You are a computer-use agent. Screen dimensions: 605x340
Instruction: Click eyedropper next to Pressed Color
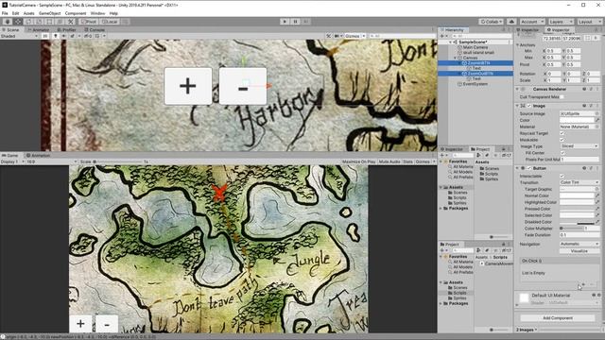point(596,209)
